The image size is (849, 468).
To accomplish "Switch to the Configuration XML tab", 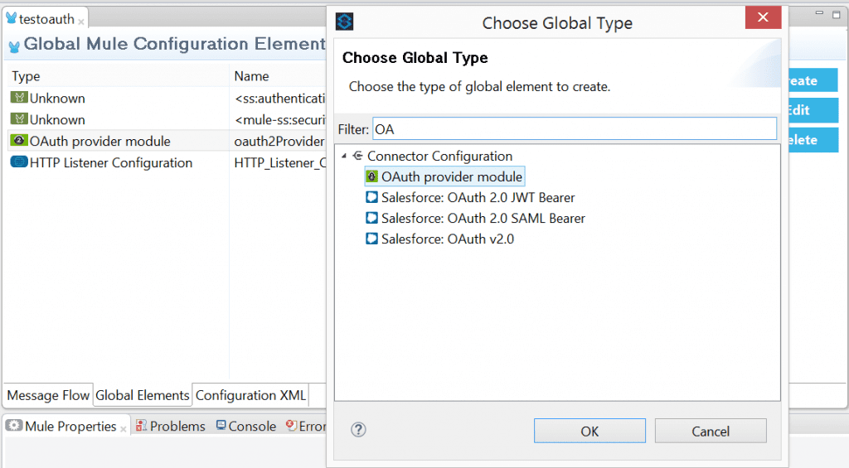I will pos(250,395).
